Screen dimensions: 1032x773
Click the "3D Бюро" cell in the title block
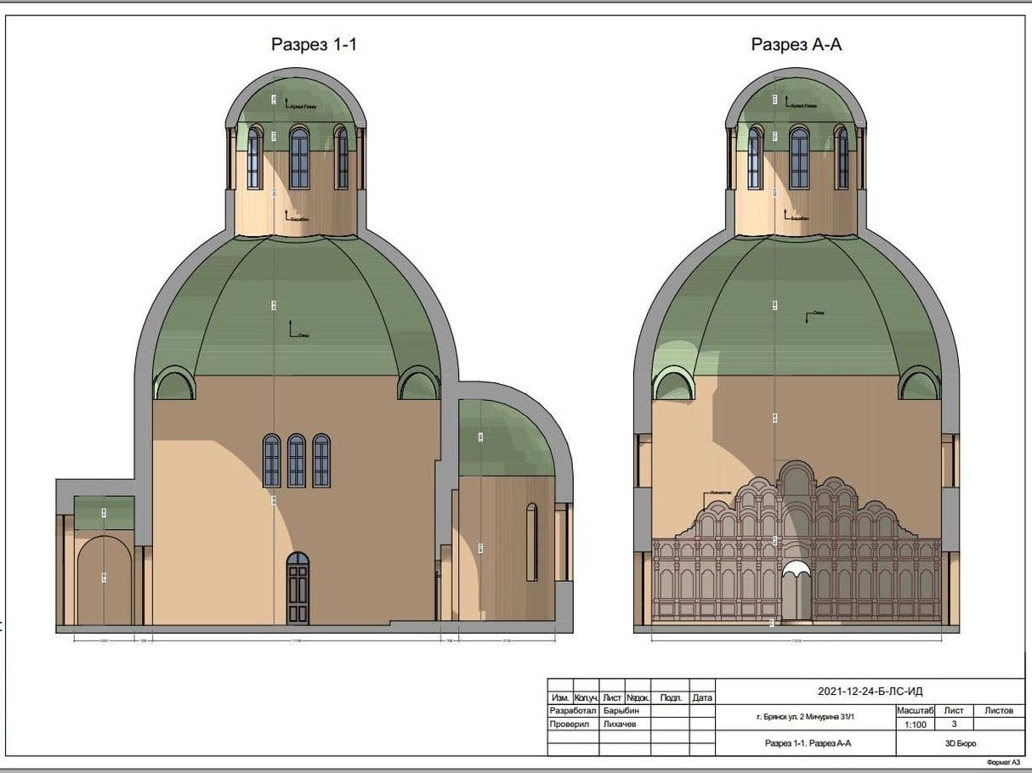(960, 743)
